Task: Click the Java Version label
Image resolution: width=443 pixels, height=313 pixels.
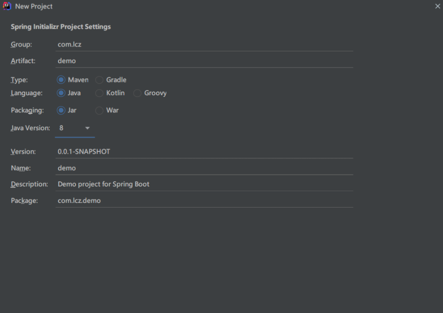Action: (x=30, y=128)
